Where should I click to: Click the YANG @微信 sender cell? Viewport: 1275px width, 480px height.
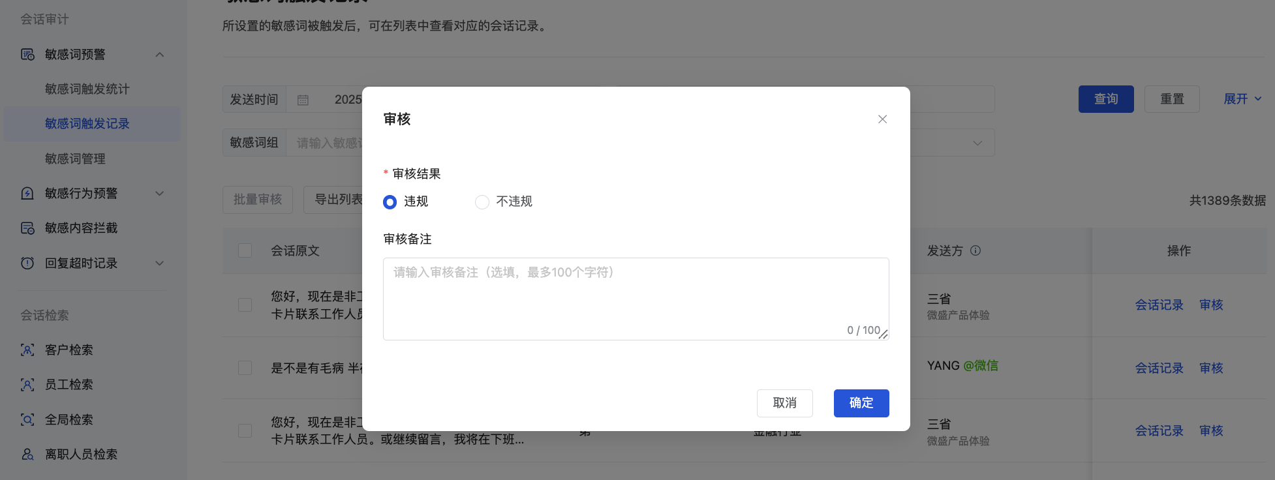click(962, 366)
